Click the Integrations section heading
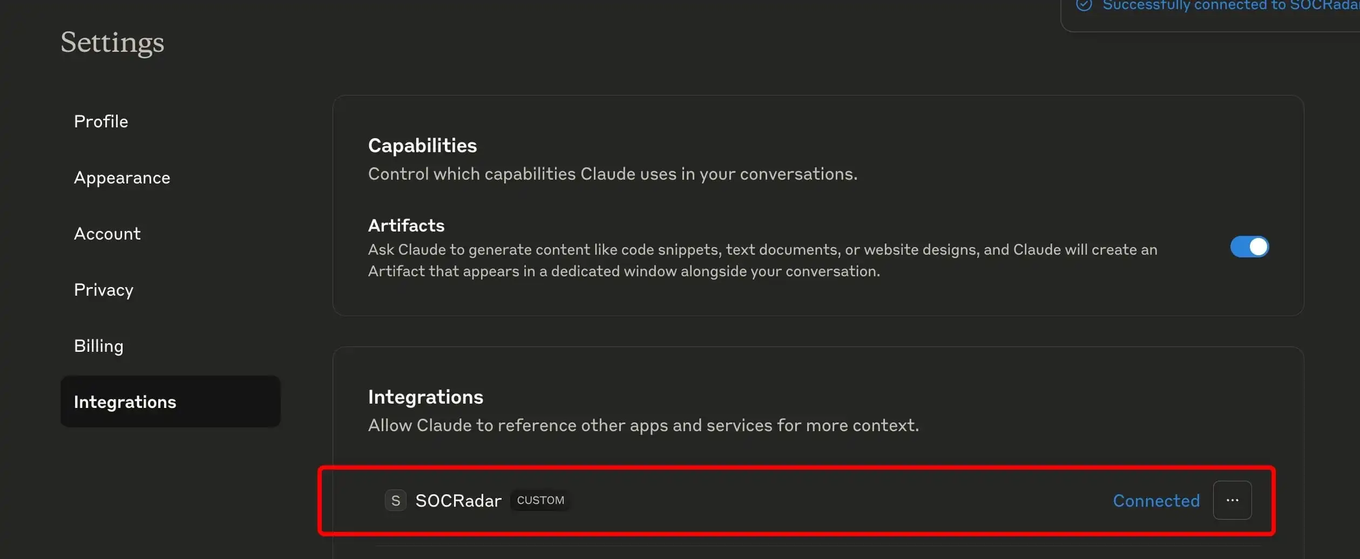This screenshot has width=1360, height=559. pos(425,397)
